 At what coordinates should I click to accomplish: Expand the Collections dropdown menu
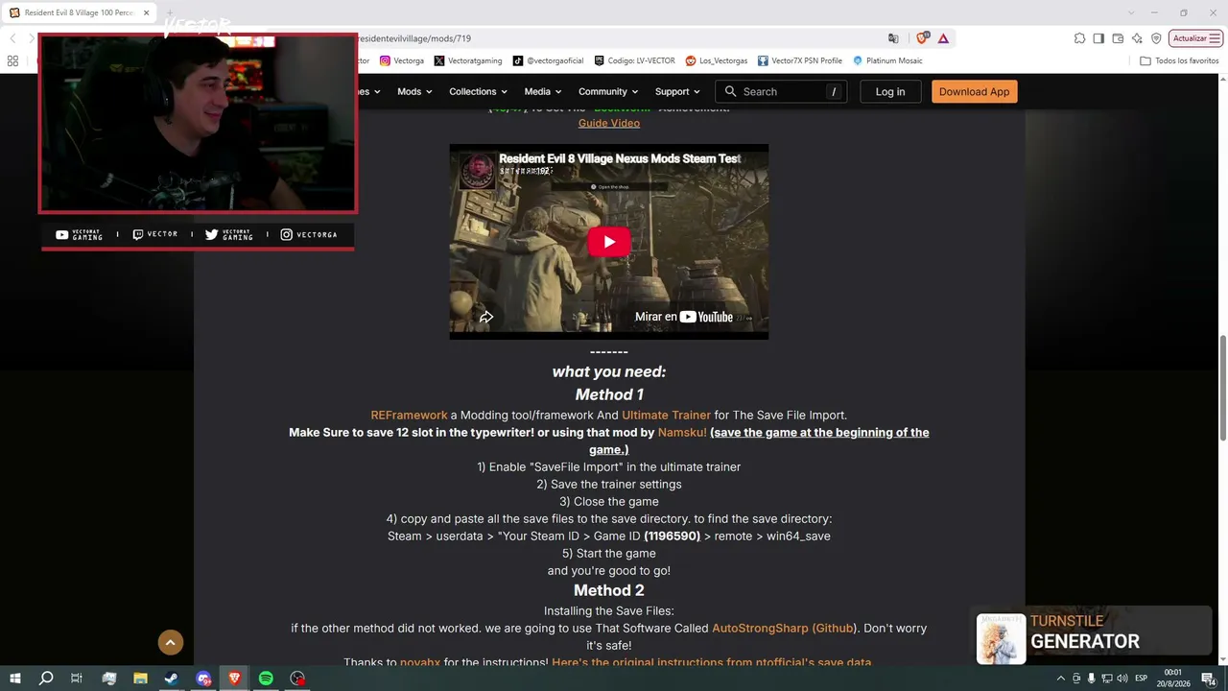pos(479,91)
